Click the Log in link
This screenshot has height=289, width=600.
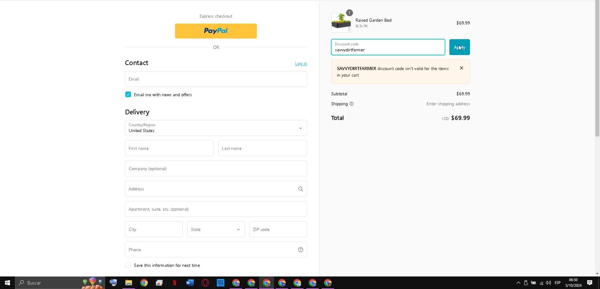tap(301, 63)
